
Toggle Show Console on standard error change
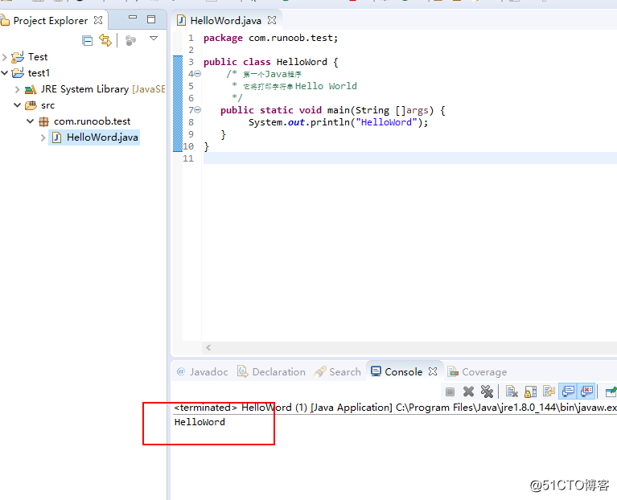point(586,391)
